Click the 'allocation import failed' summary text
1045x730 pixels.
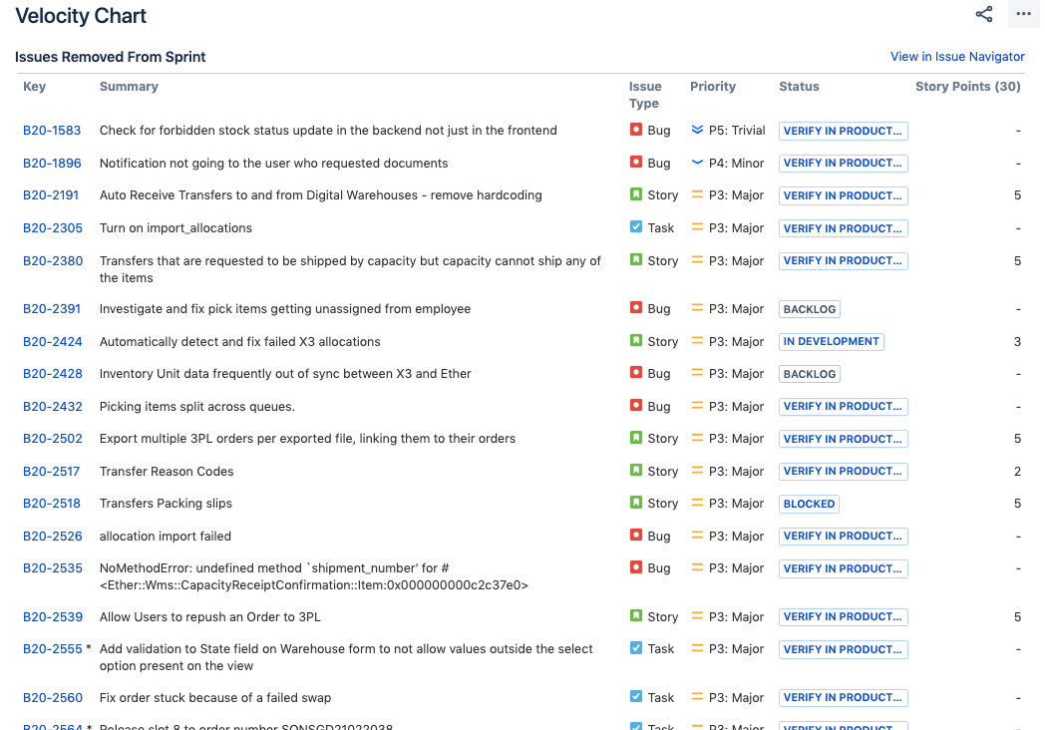(x=166, y=536)
